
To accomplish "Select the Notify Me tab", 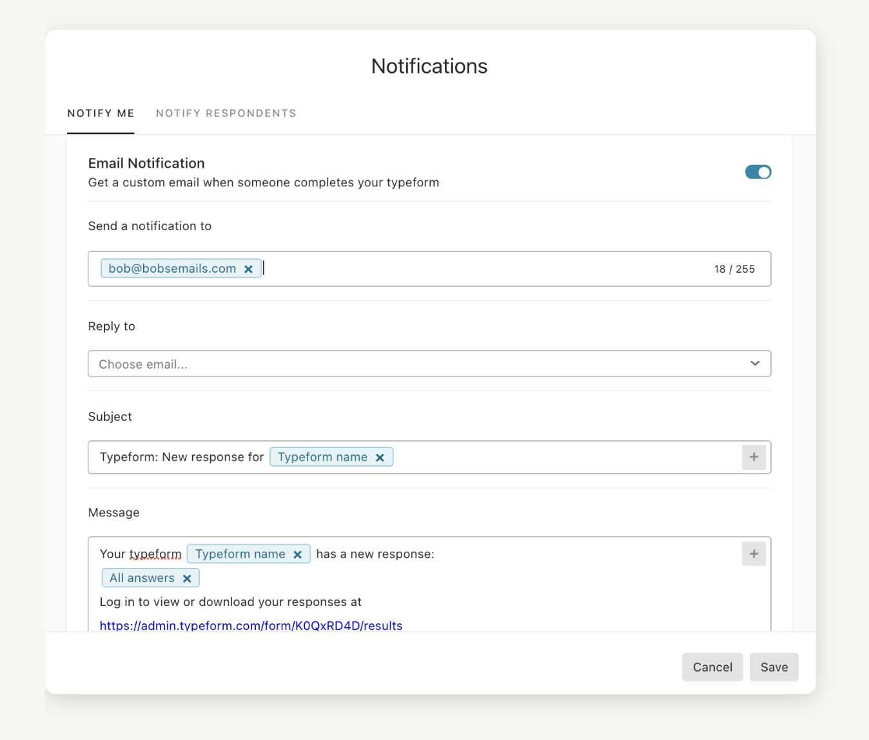I will pyautogui.click(x=101, y=113).
